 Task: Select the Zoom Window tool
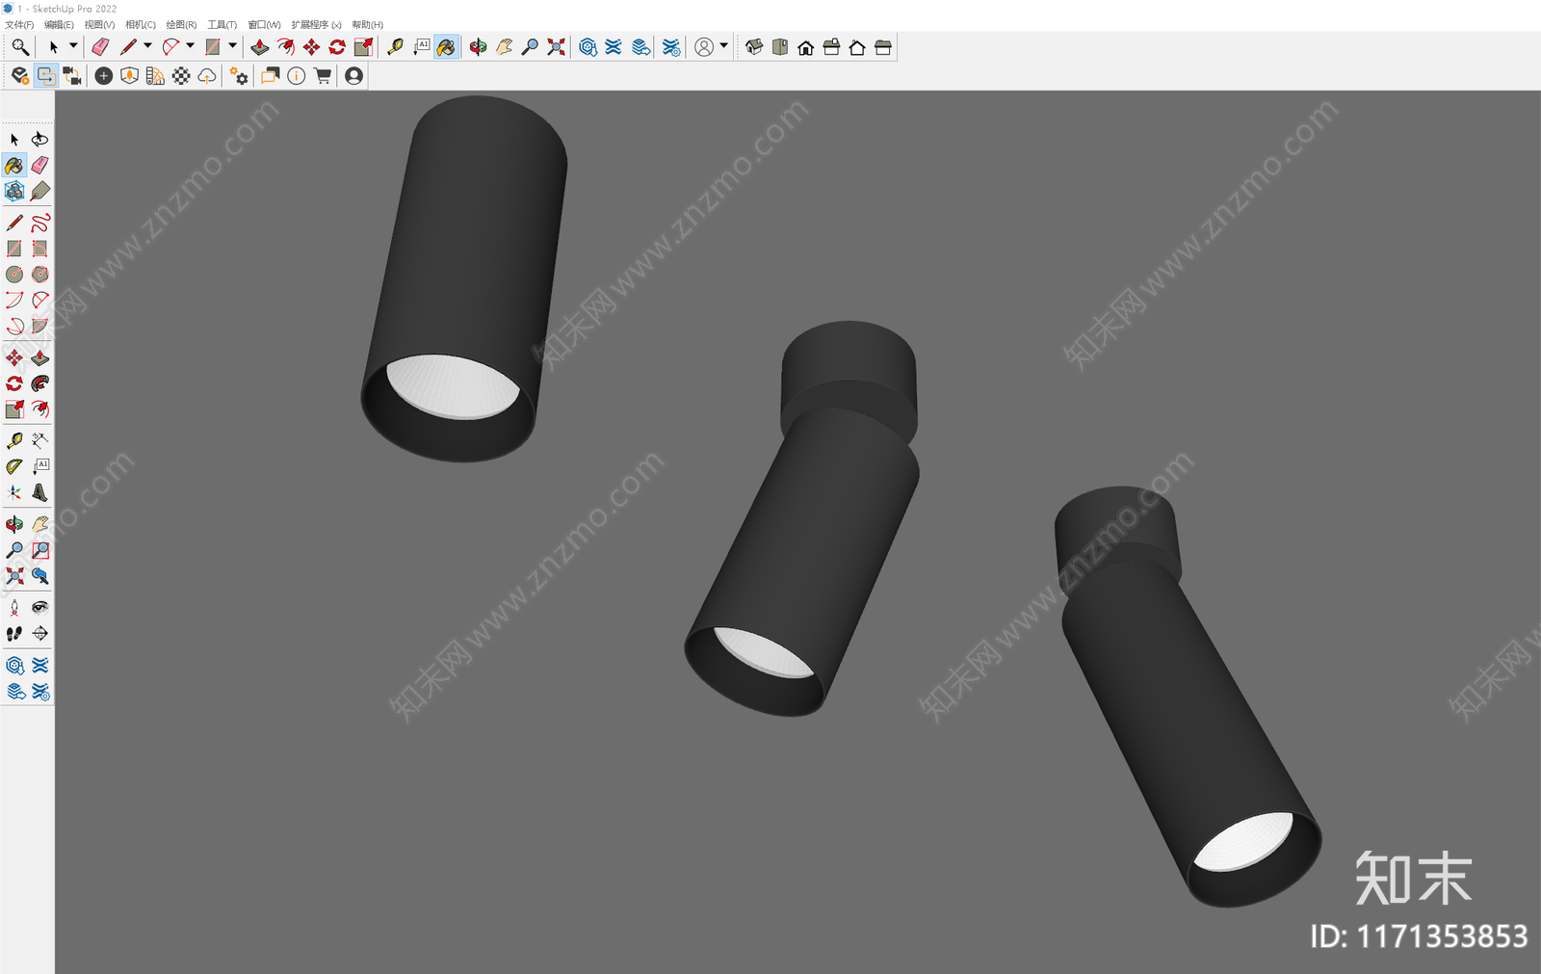click(39, 551)
